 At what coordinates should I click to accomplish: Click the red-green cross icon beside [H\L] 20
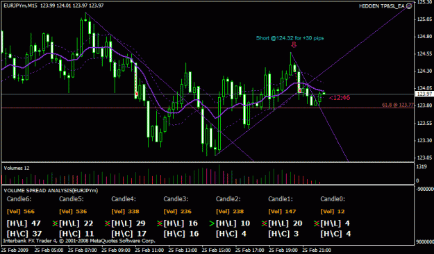(x=265, y=223)
